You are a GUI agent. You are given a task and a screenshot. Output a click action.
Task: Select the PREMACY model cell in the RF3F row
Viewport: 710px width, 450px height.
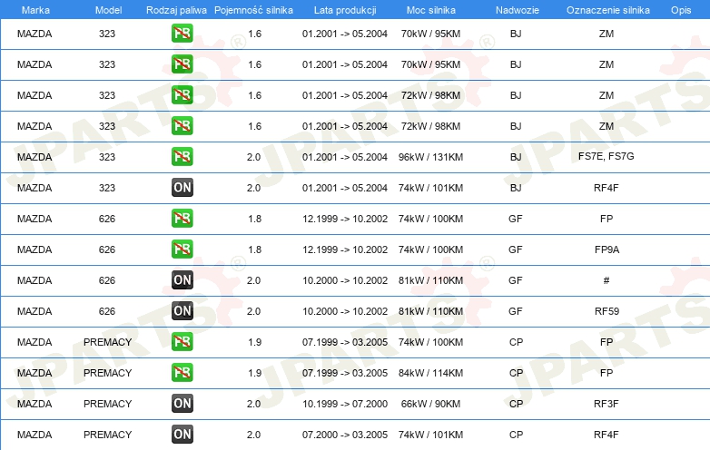coord(107,404)
